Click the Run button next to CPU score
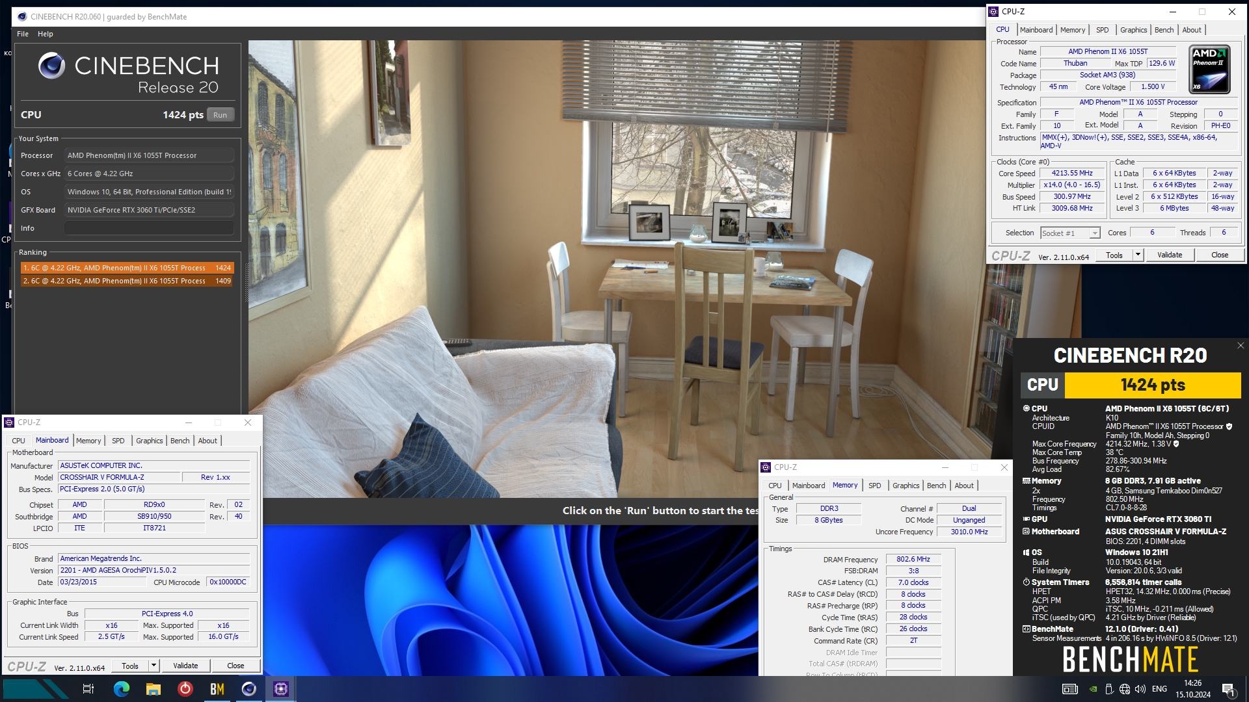 coord(221,115)
